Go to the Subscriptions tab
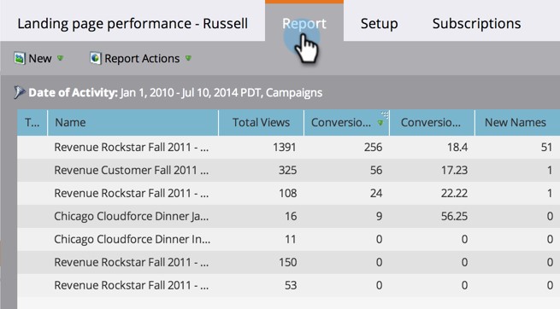560x309 pixels. coord(476,24)
